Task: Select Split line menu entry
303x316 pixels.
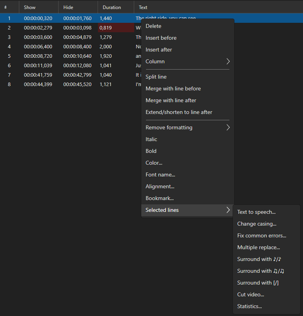Action: point(156,77)
